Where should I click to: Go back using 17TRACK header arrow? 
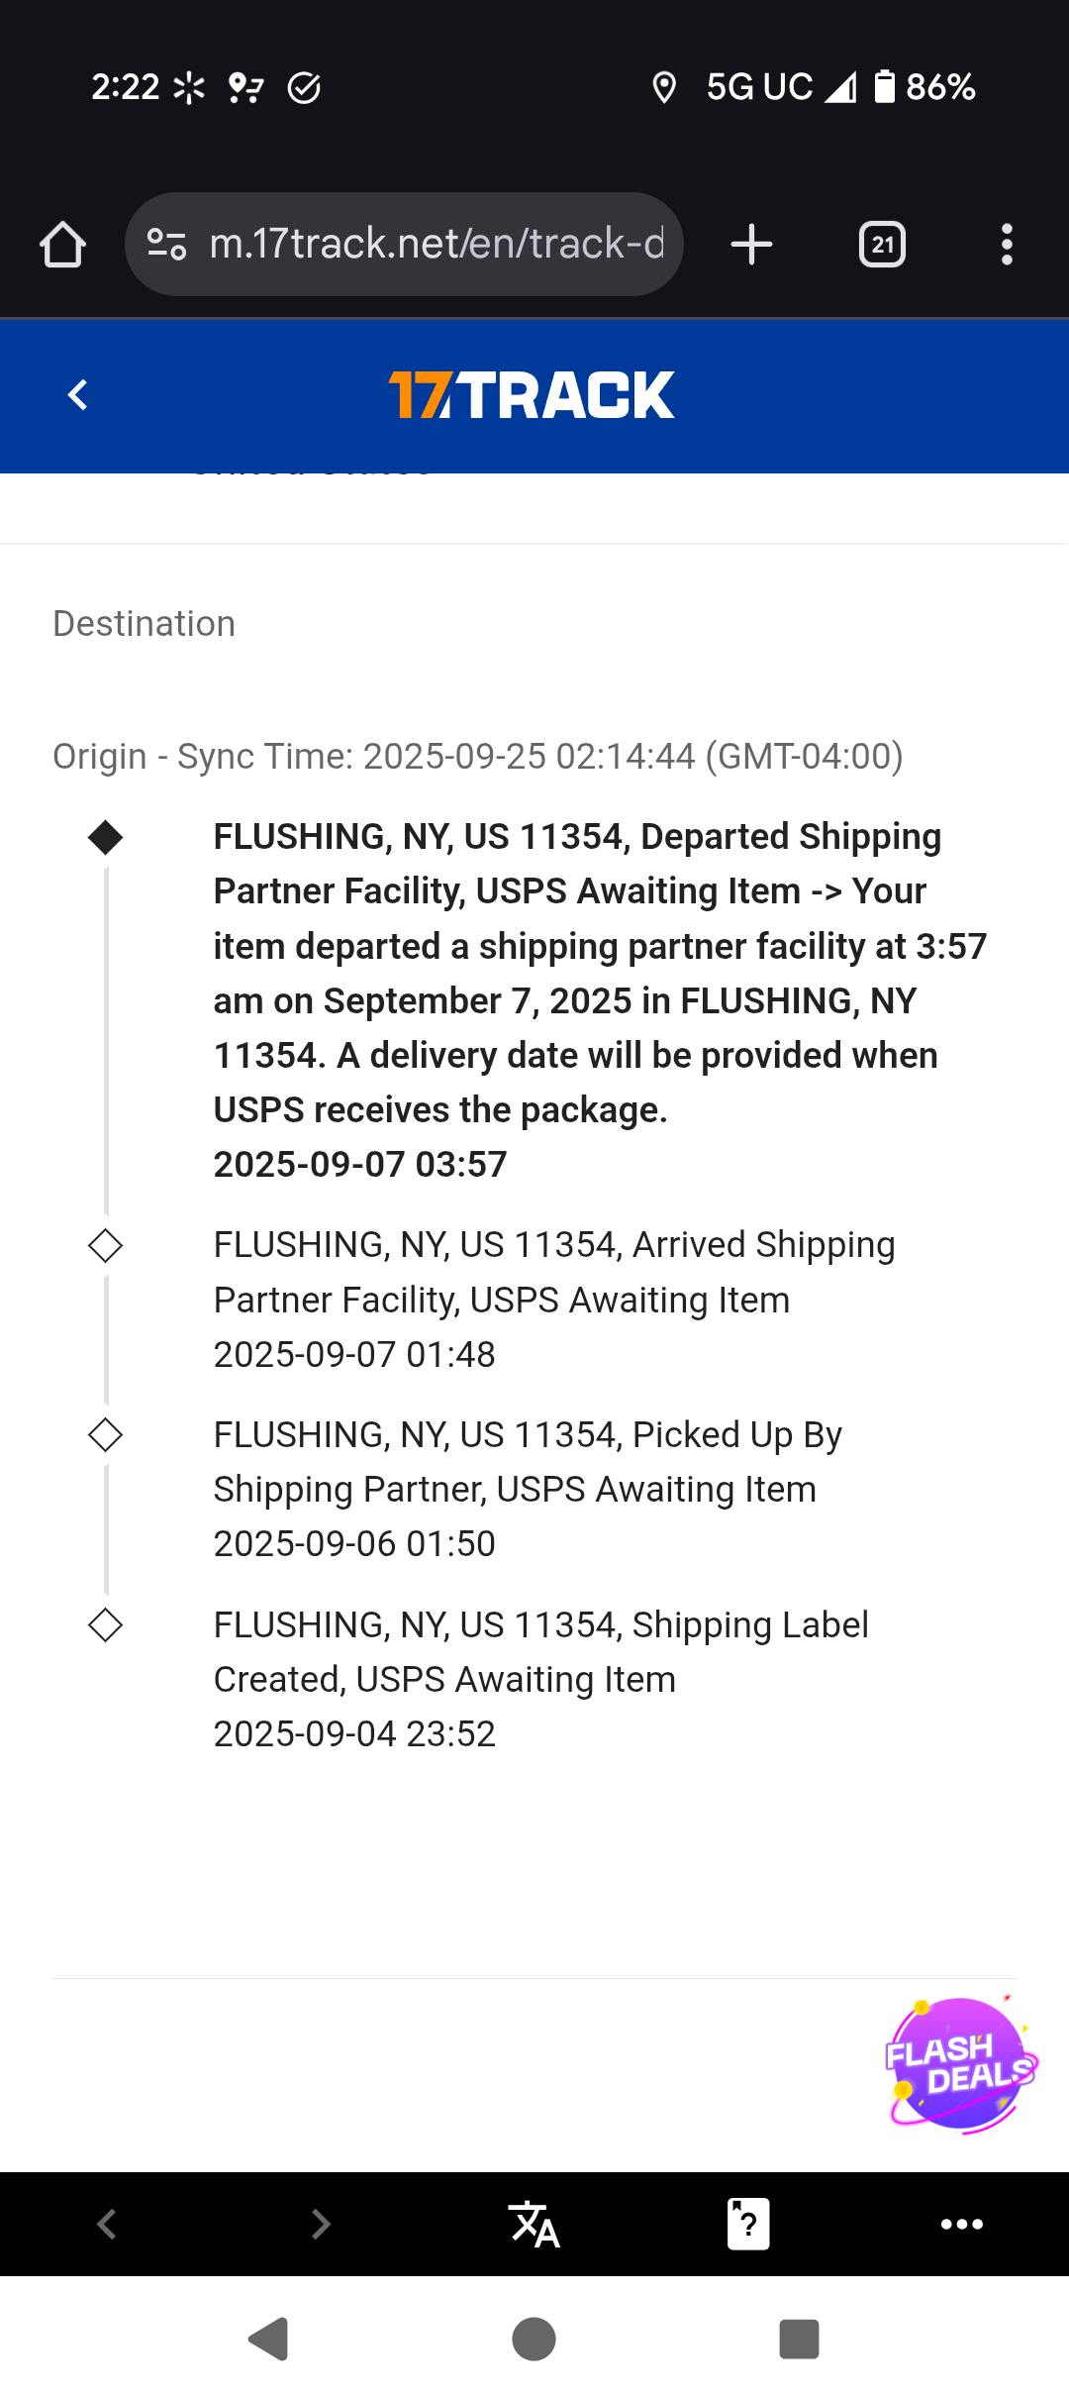point(78,395)
